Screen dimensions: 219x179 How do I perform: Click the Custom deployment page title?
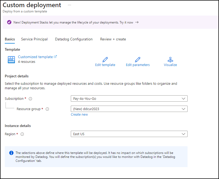[32, 5]
